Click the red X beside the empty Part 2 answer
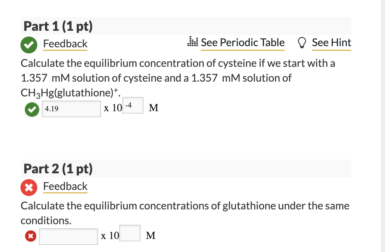 pyautogui.click(x=30, y=236)
